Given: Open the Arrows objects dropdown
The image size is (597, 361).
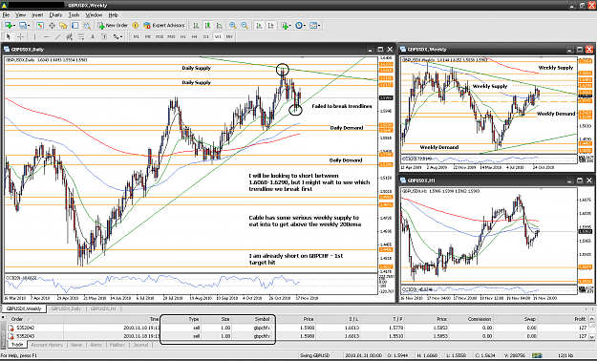Looking at the screenshot, I should pos(118,36).
